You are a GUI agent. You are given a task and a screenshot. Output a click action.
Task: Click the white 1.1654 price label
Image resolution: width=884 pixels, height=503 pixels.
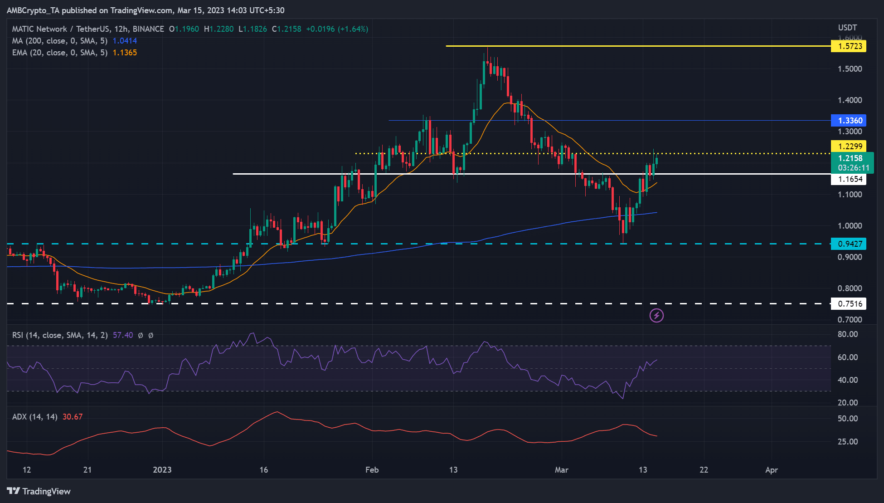tap(849, 179)
